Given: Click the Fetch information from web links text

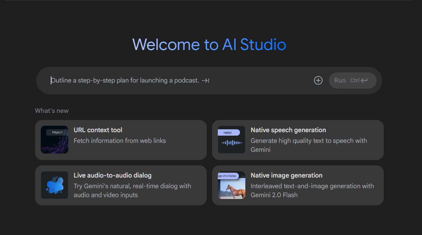Looking at the screenshot, I should [x=119, y=141].
